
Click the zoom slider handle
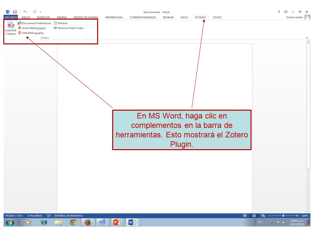[x=283, y=216]
